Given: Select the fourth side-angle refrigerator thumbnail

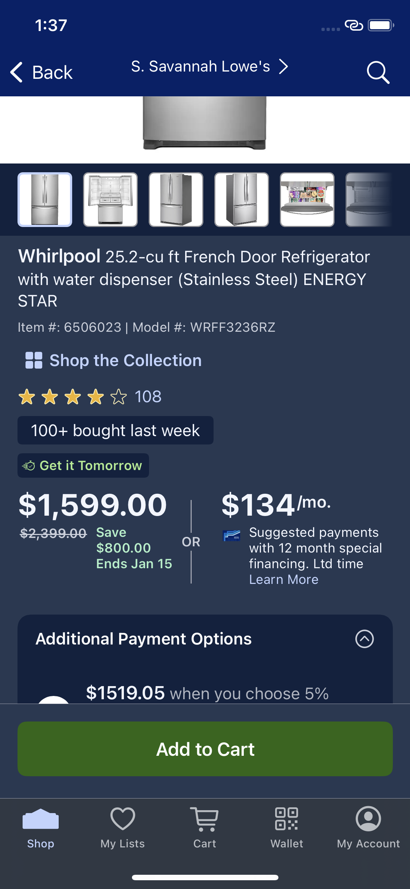Looking at the screenshot, I should click(x=242, y=200).
